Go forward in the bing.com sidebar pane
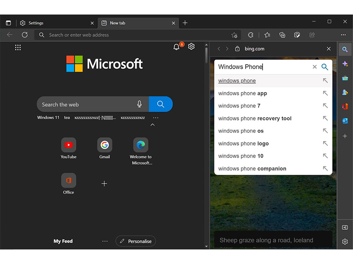 pos(227,49)
